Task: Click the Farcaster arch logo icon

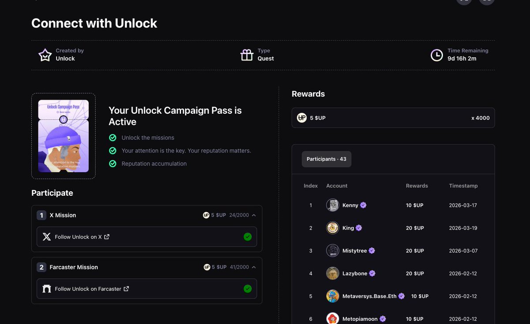Action: [x=47, y=289]
